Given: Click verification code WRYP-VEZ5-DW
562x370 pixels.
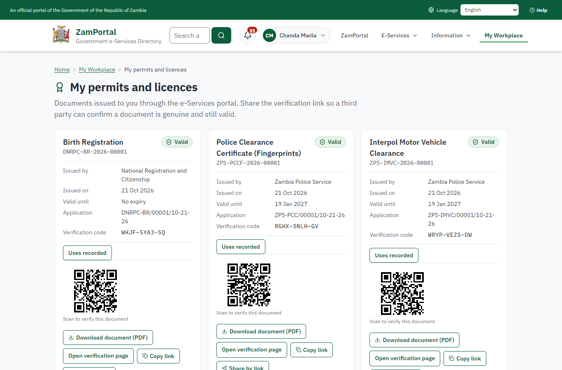Looking at the screenshot, I should pos(450,235).
